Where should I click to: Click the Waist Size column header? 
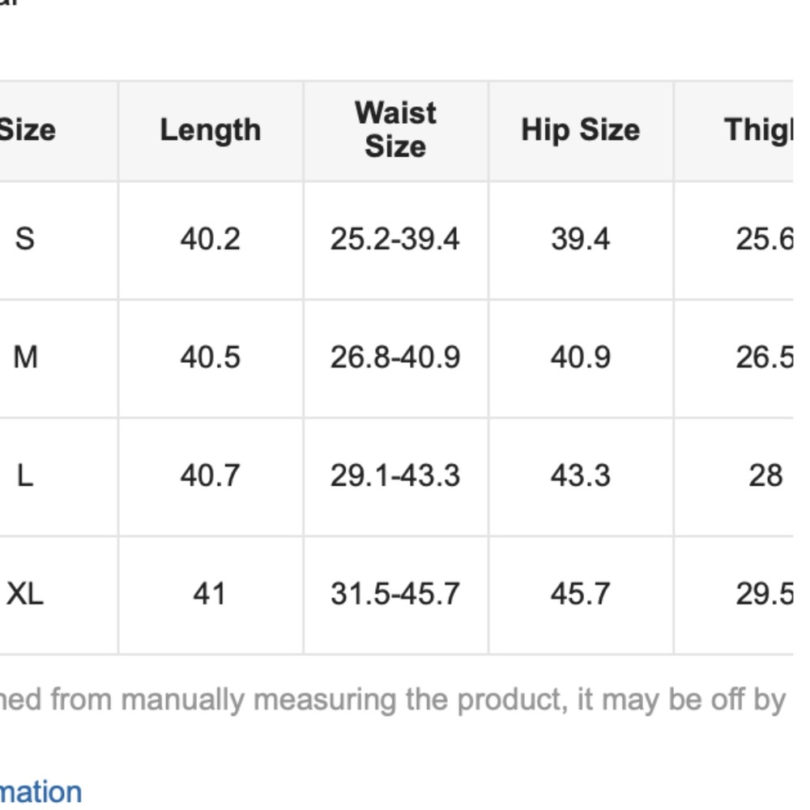tap(395, 130)
